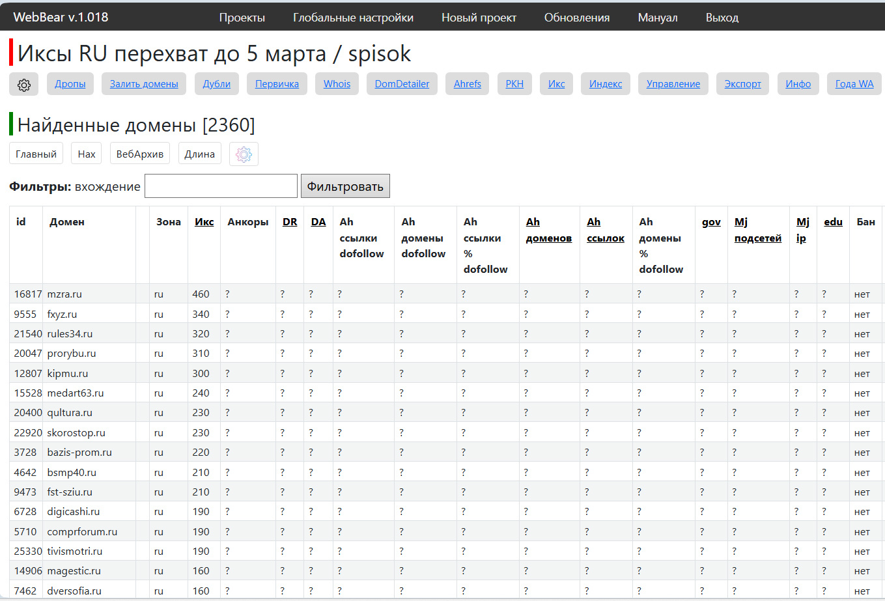Viewport: 885px width, 601px height.
Task: Open the DomDetailer tool
Action: tap(402, 84)
